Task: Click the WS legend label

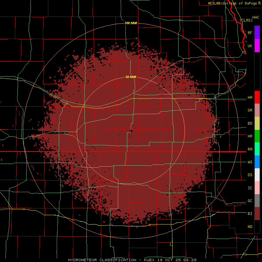Action: click(250, 162)
